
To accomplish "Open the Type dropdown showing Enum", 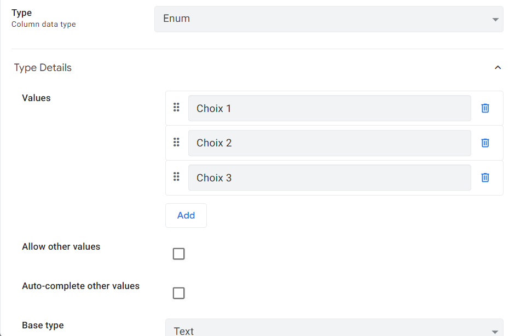I will tap(329, 19).
